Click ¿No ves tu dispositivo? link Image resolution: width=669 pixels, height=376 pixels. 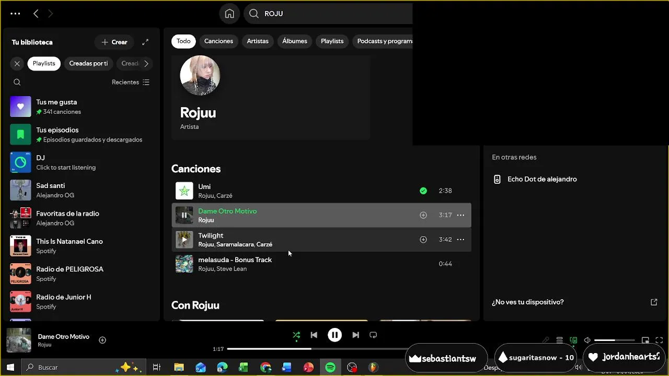[x=528, y=302]
